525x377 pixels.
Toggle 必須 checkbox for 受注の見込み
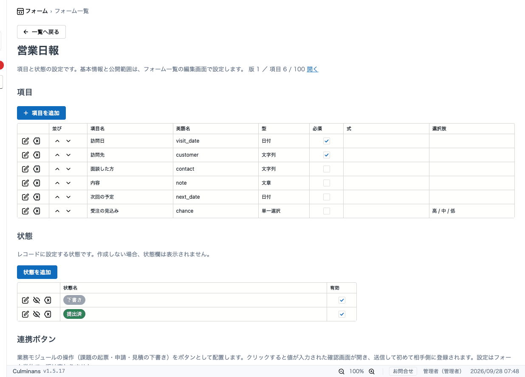pyautogui.click(x=327, y=211)
